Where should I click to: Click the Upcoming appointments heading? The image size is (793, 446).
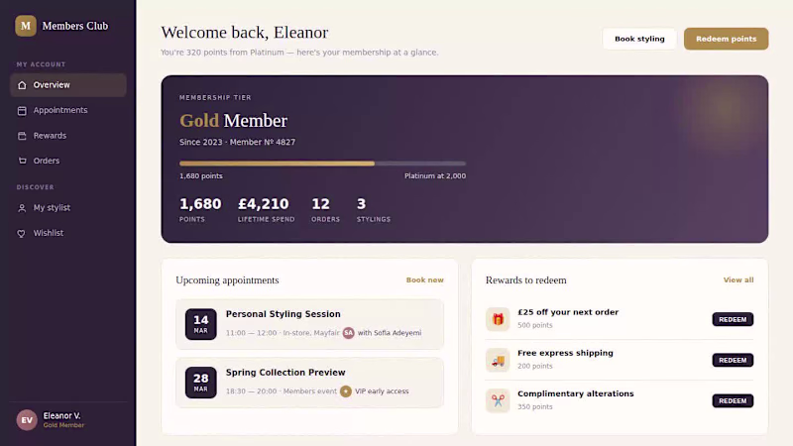227,280
